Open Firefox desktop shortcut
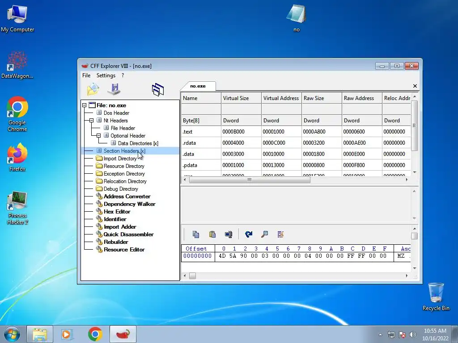Image resolution: width=458 pixels, height=343 pixels. (x=17, y=158)
